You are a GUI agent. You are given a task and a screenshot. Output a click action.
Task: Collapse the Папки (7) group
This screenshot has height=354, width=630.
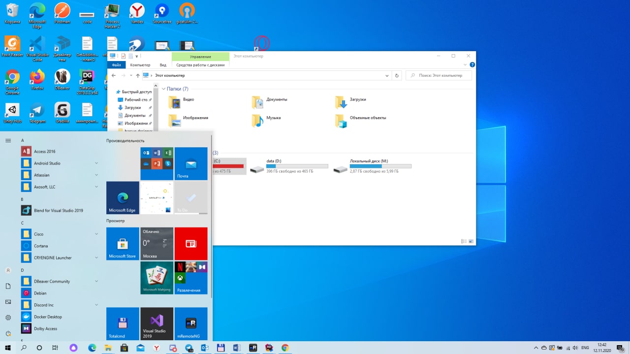coord(164,89)
